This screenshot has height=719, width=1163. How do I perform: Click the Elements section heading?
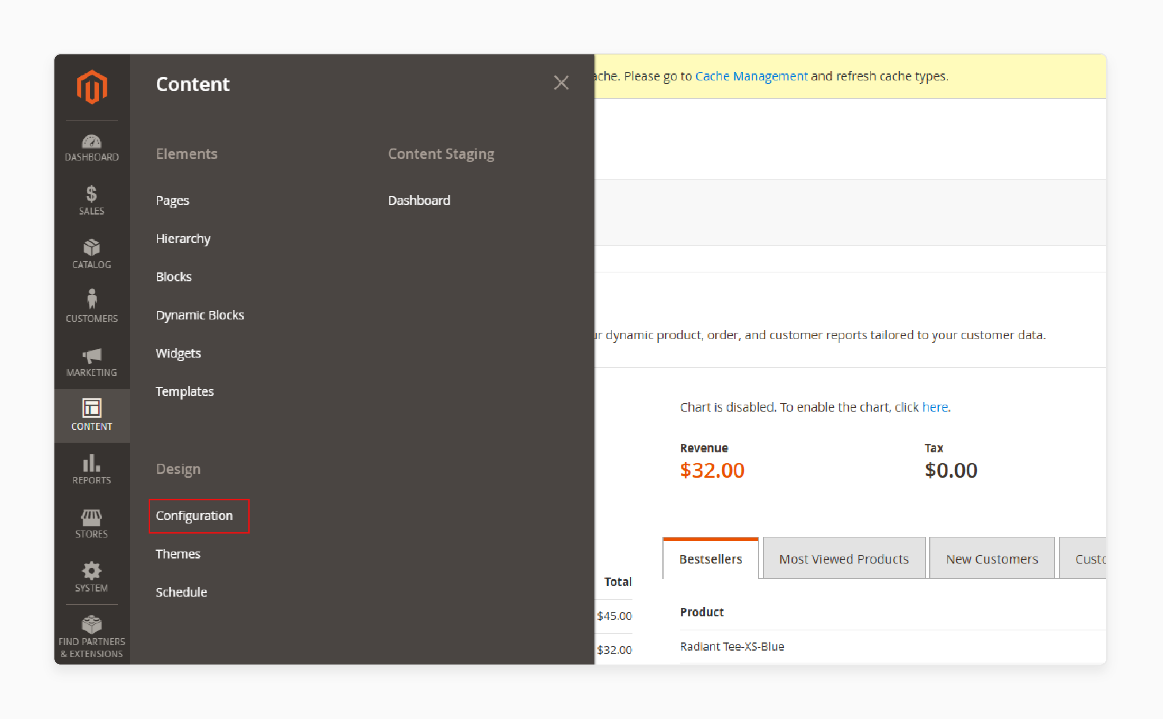click(x=187, y=154)
